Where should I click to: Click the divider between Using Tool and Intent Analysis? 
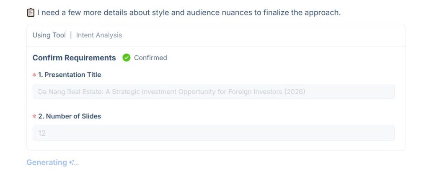pos(71,35)
